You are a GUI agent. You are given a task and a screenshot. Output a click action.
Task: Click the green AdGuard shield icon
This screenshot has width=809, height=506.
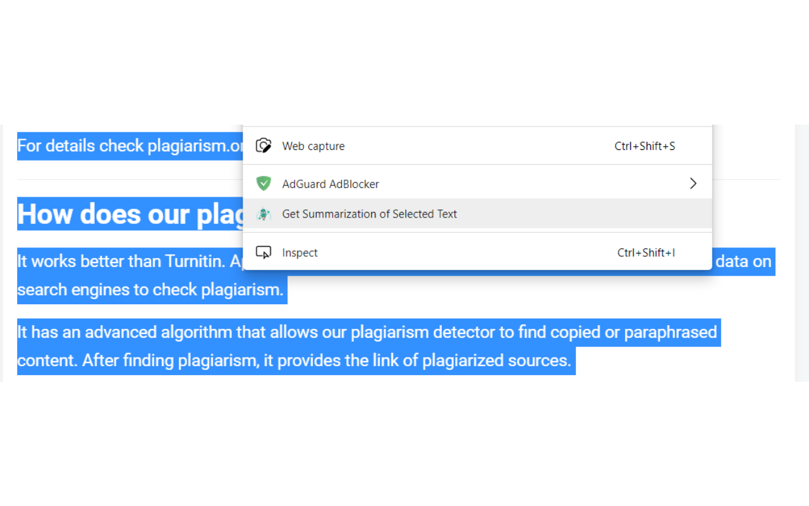(x=264, y=184)
